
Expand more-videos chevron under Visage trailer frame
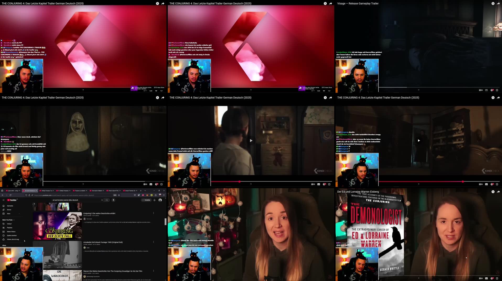click(419, 90)
